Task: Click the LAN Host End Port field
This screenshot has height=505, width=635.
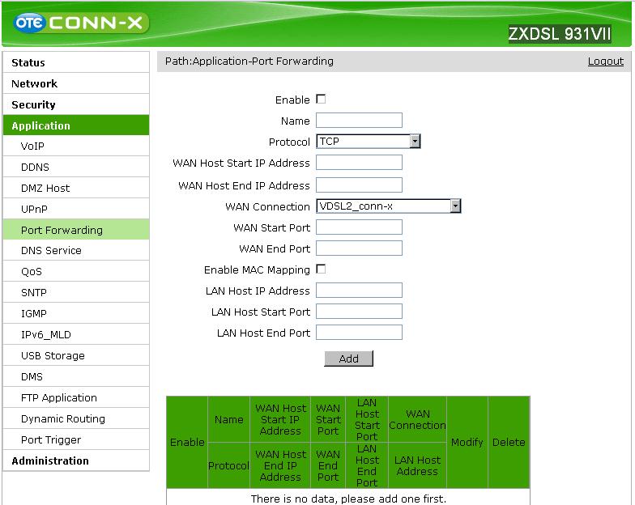Action: pos(360,332)
